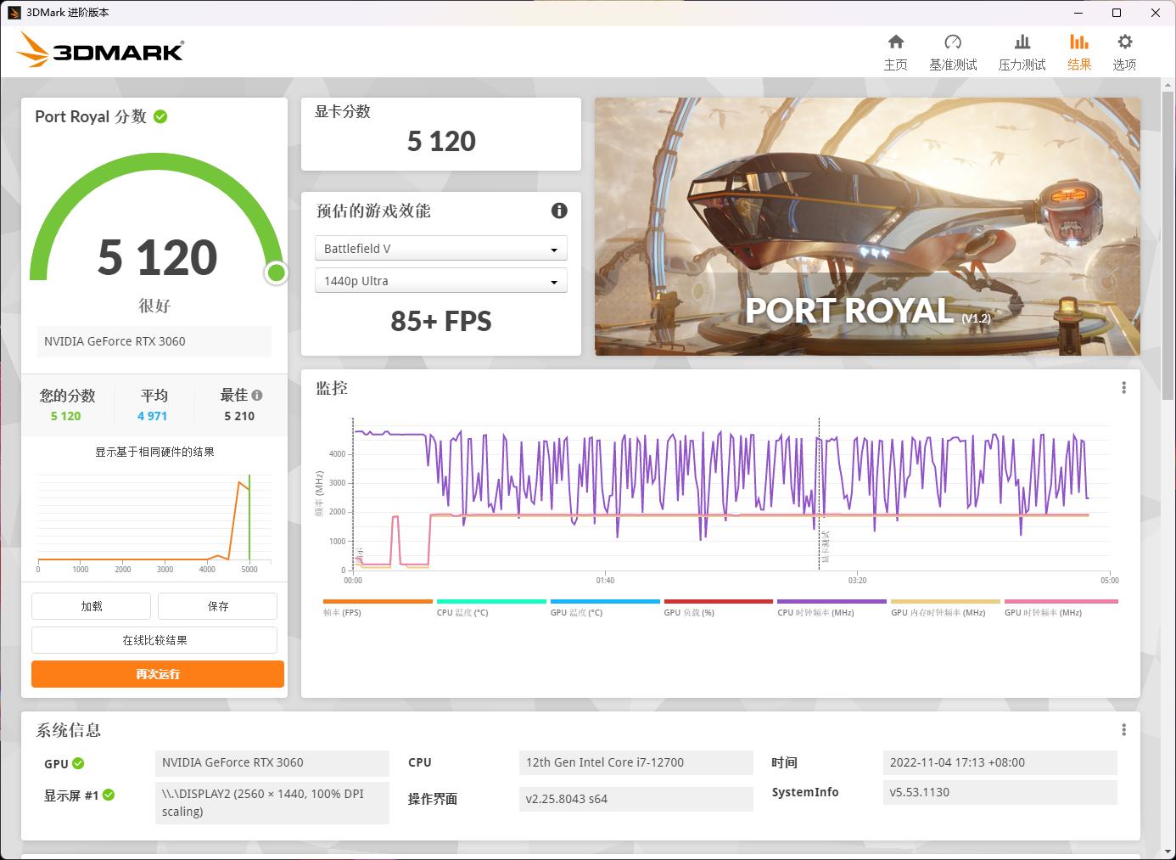Expand the game performance selector arrow
This screenshot has height=860, width=1176.
[x=555, y=248]
